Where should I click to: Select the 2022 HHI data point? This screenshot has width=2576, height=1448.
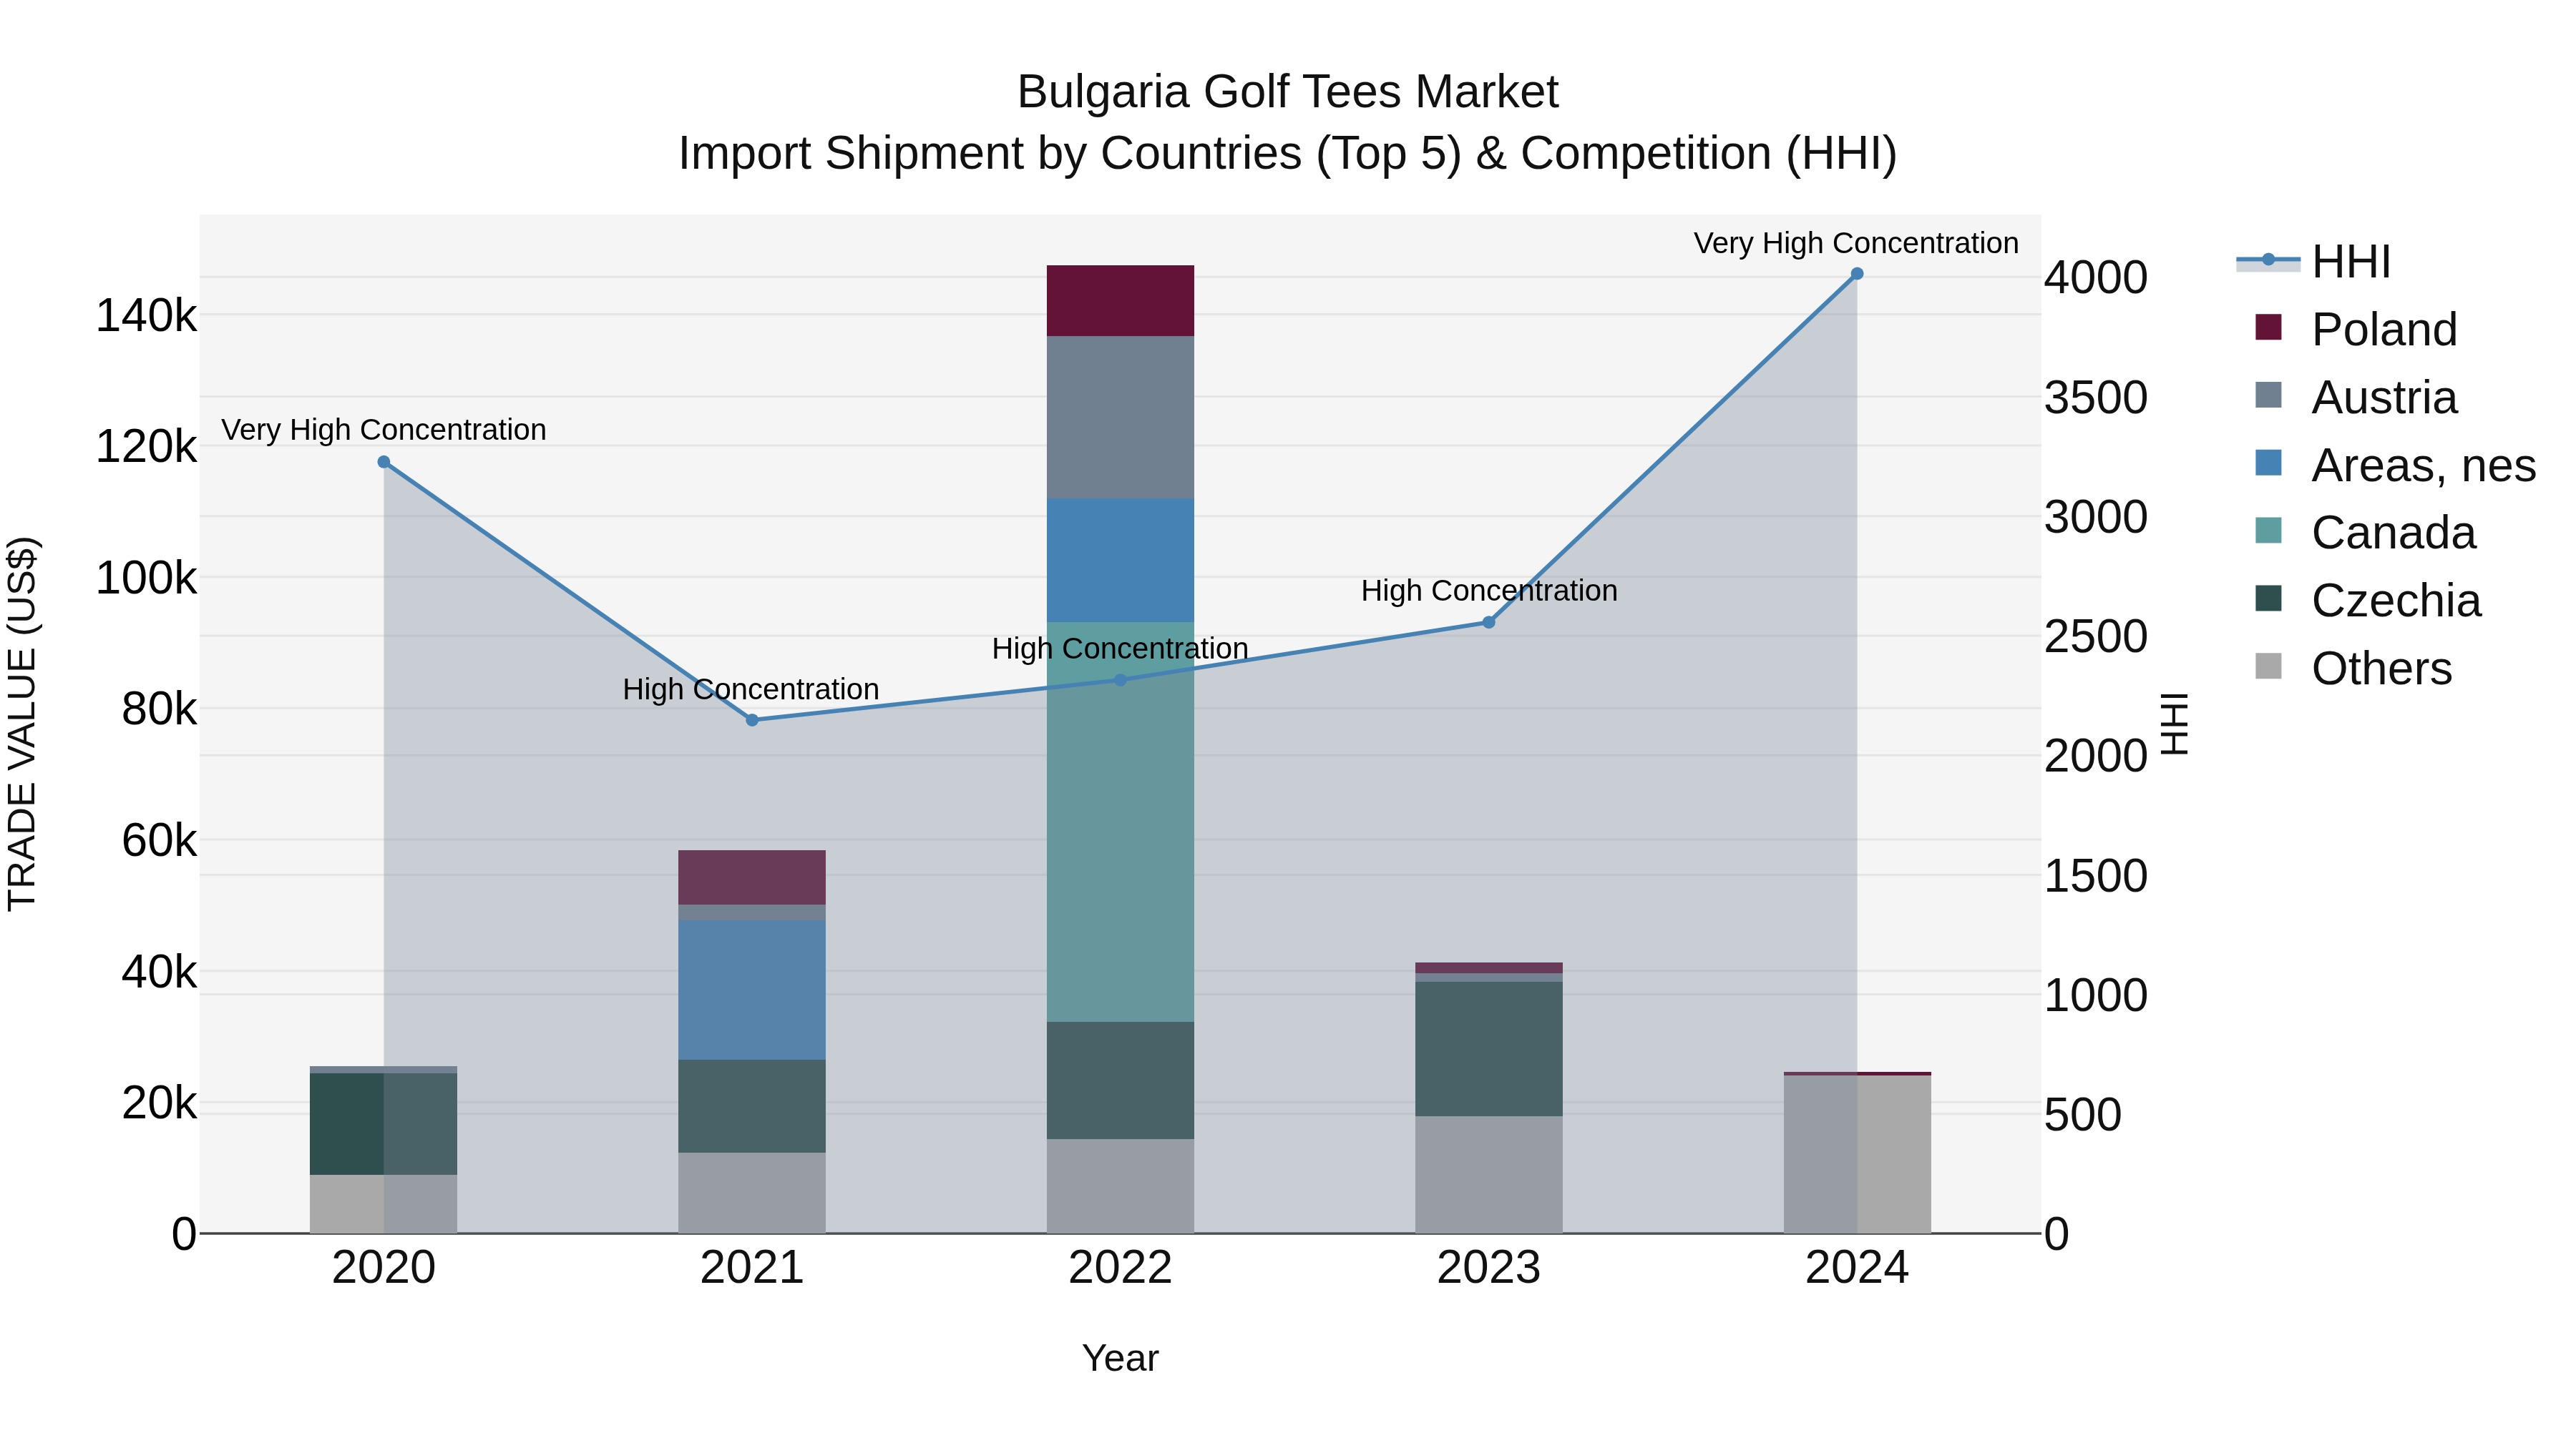(1120, 679)
